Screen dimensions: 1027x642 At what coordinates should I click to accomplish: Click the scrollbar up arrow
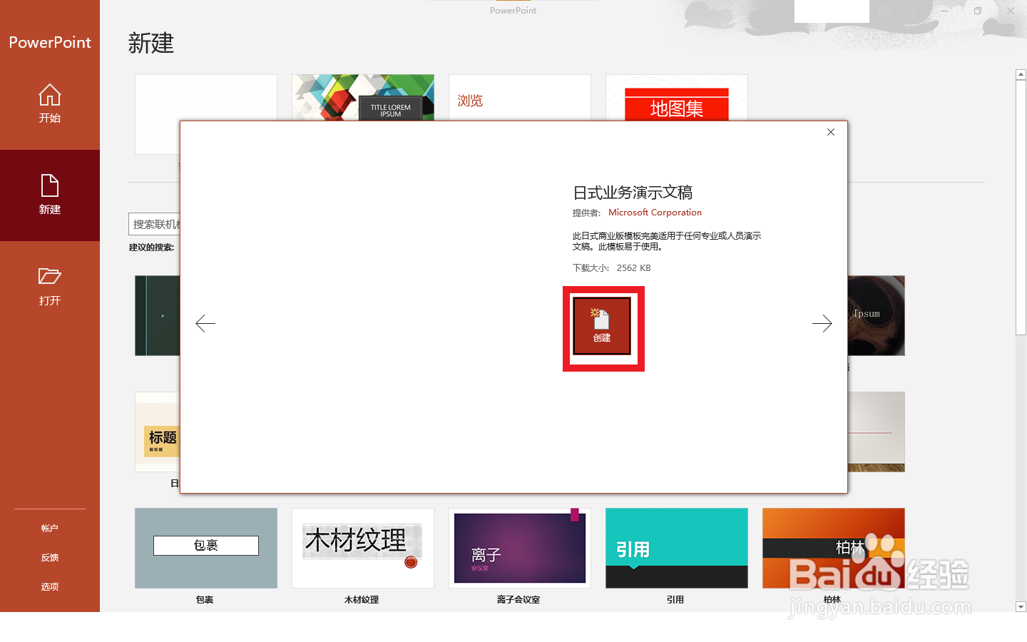(x=1021, y=74)
